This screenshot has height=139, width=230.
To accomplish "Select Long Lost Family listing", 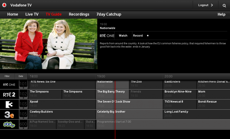I will click(196, 114).
